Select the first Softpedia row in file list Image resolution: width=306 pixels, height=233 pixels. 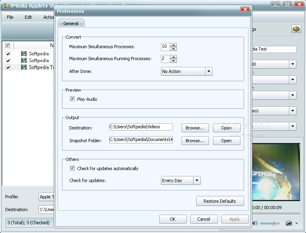pyautogui.click(x=28, y=54)
